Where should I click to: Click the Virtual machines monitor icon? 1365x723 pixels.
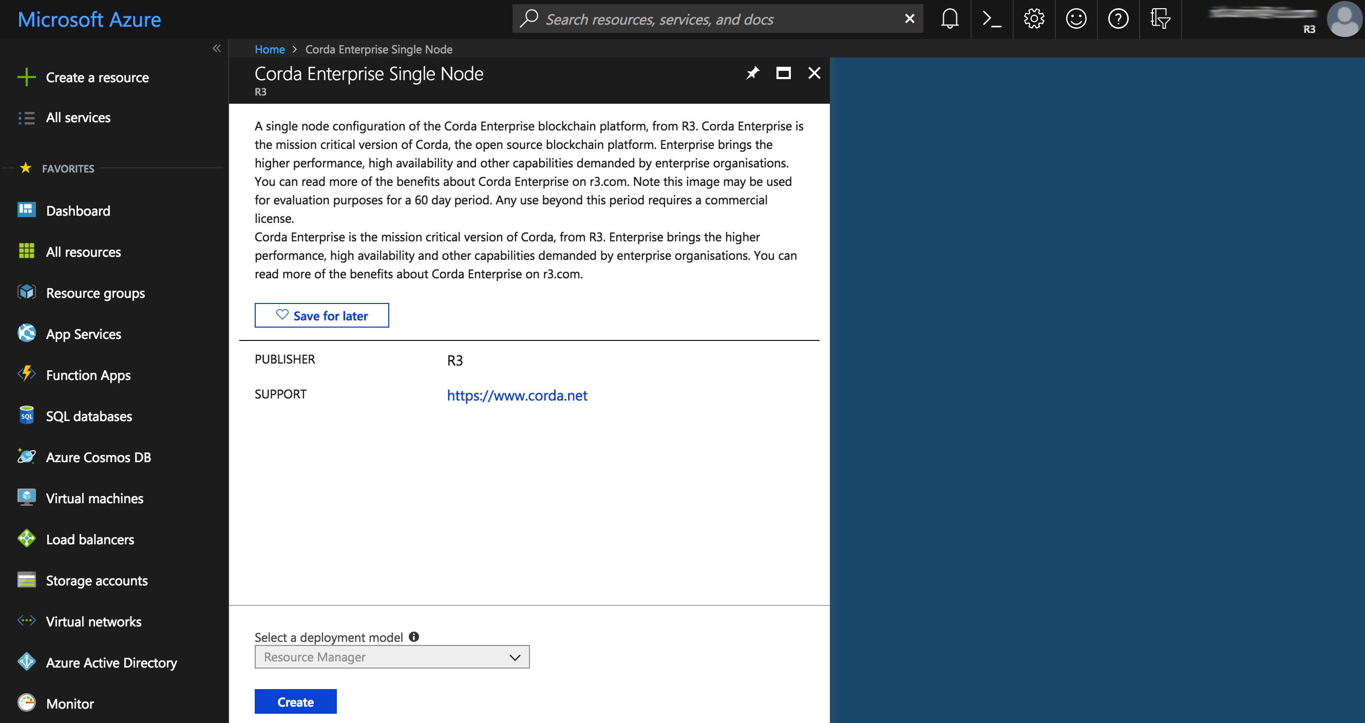[x=27, y=498]
